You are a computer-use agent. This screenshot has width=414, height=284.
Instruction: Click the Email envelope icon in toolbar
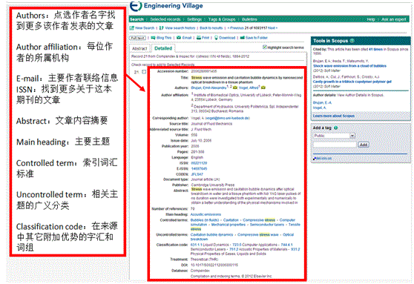(x=179, y=38)
